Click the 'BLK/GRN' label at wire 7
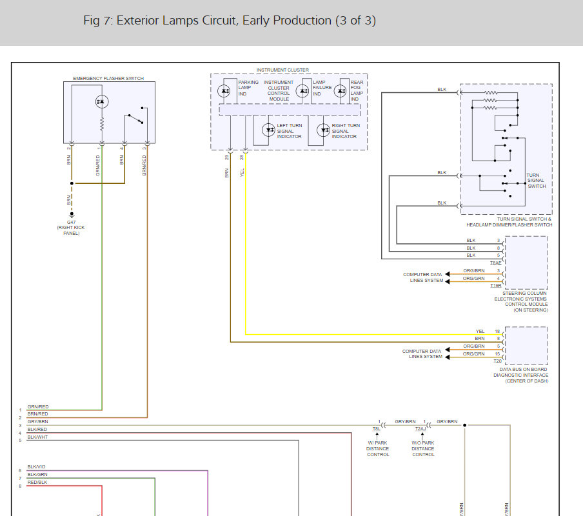583x529 pixels. 37,475
